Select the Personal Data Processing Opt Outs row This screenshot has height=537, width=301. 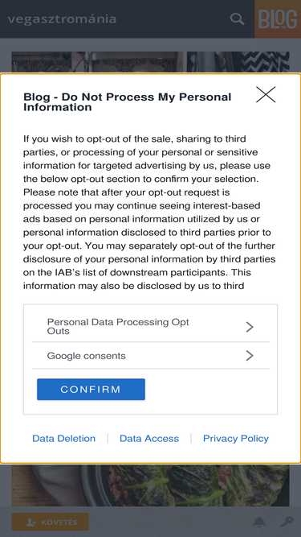(x=151, y=327)
